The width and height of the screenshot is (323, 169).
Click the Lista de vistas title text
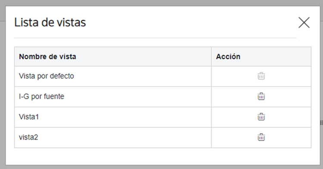pyautogui.click(x=50, y=22)
